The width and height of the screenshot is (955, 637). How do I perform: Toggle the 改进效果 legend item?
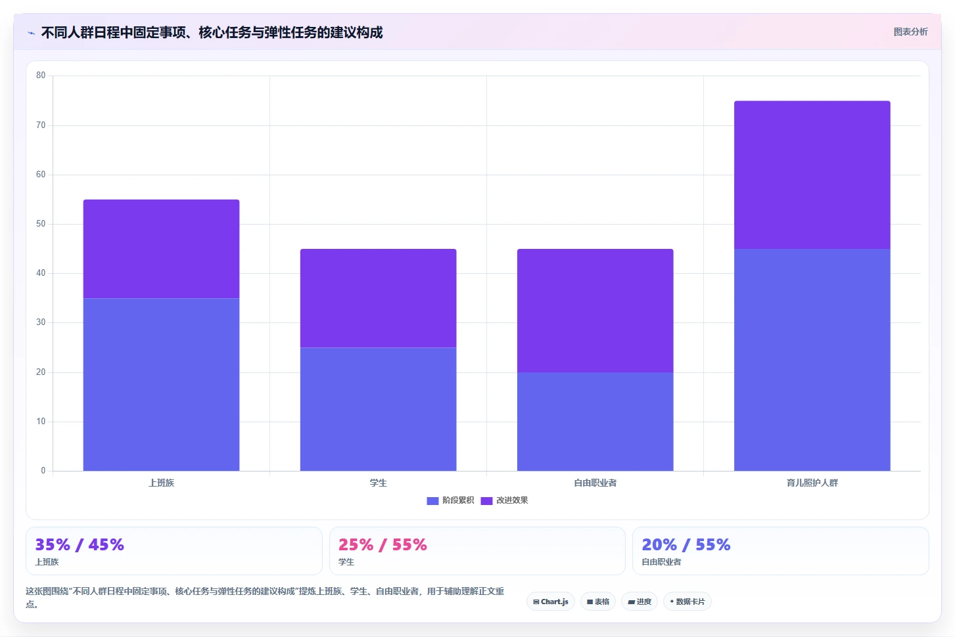click(x=505, y=500)
